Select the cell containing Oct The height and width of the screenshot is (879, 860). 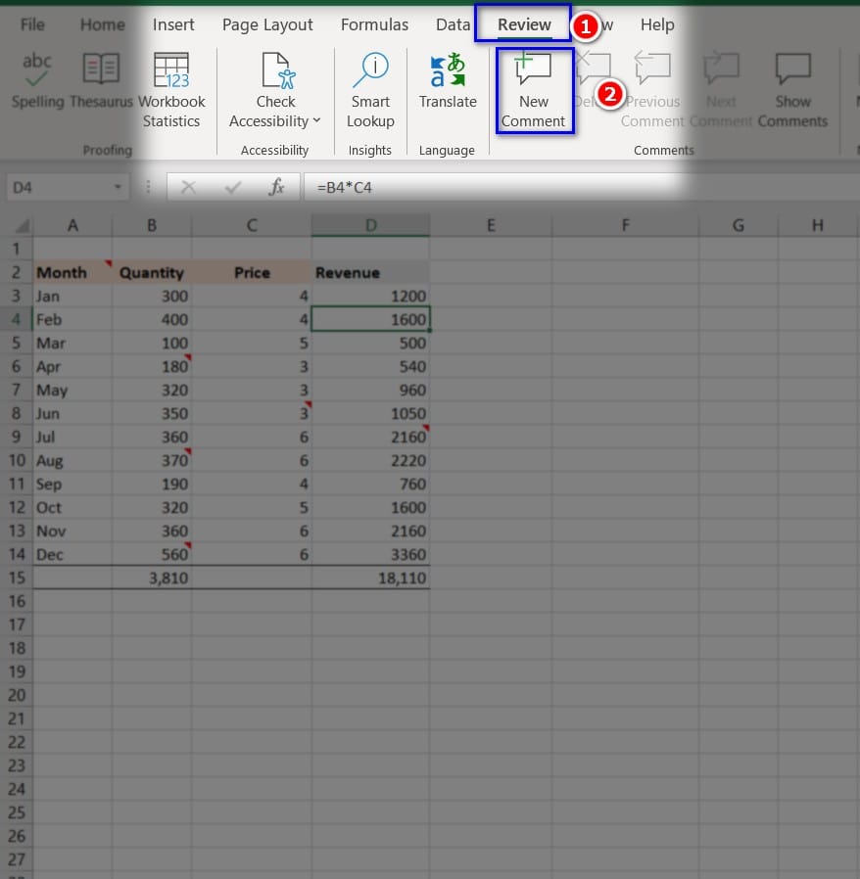(x=72, y=507)
